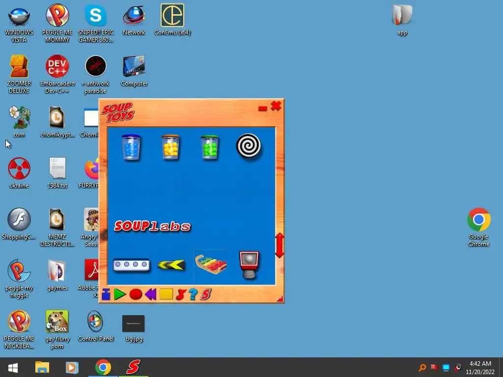503x377 pixels.
Task: Select the Computer desktop icon
Action: click(x=134, y=71)
